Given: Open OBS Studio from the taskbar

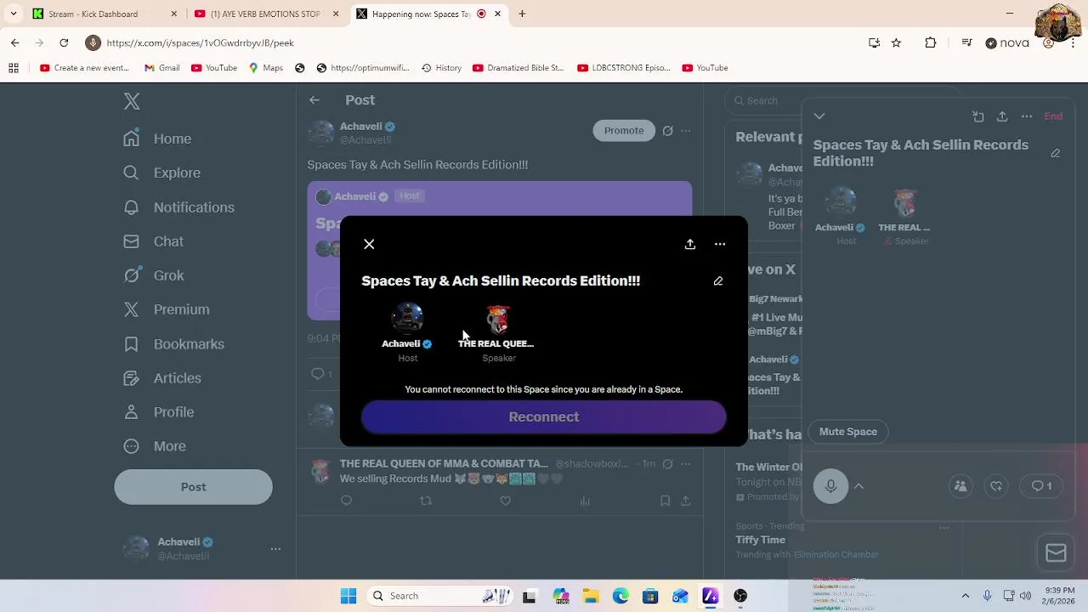Looking at the screenshot, I should tap(740, 596).
